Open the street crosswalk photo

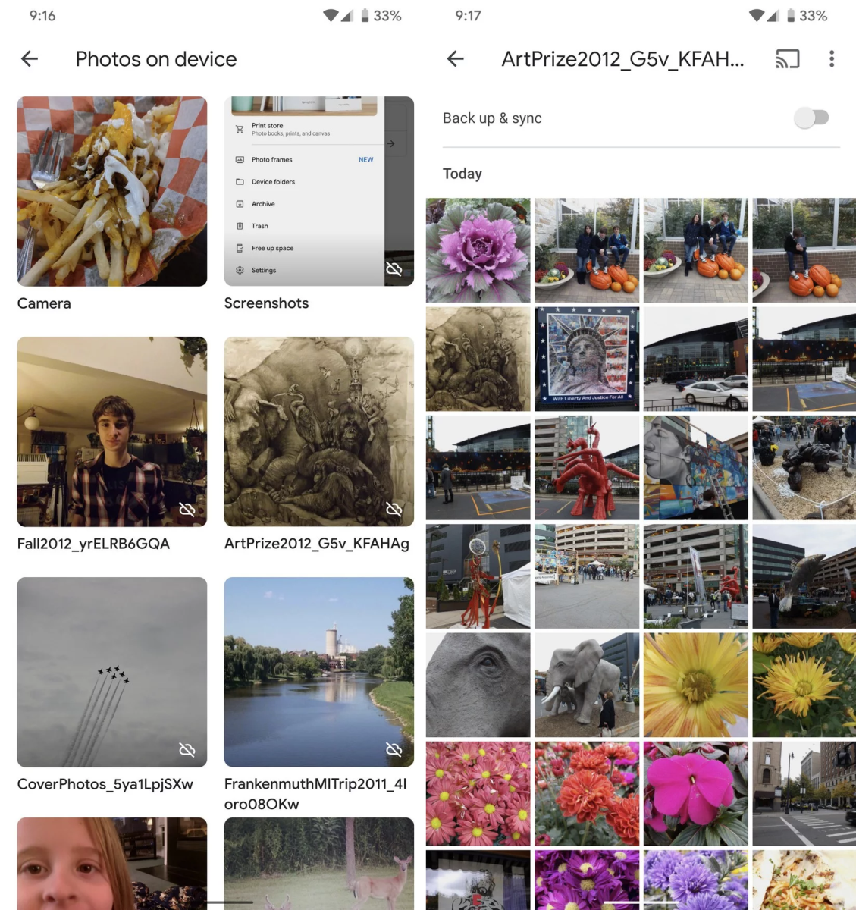click(804, 794)
